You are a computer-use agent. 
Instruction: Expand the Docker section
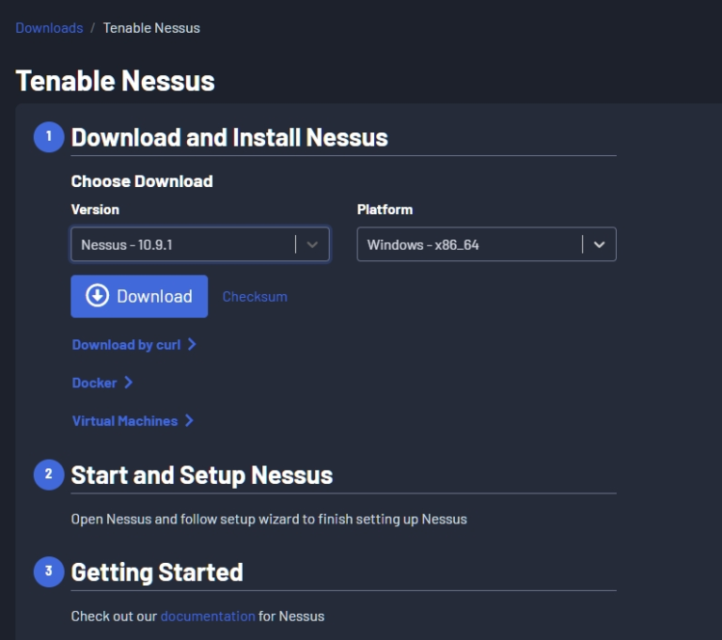click(102, 382)
